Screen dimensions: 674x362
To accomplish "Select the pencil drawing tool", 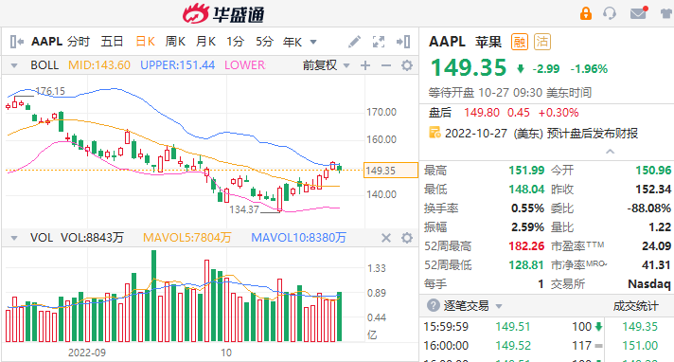I will pyautogui.click(x=354, y=42).
